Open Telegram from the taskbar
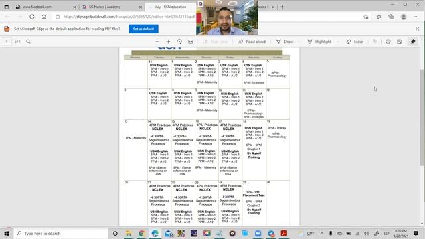425x239 pixels. tap(271, 233)
